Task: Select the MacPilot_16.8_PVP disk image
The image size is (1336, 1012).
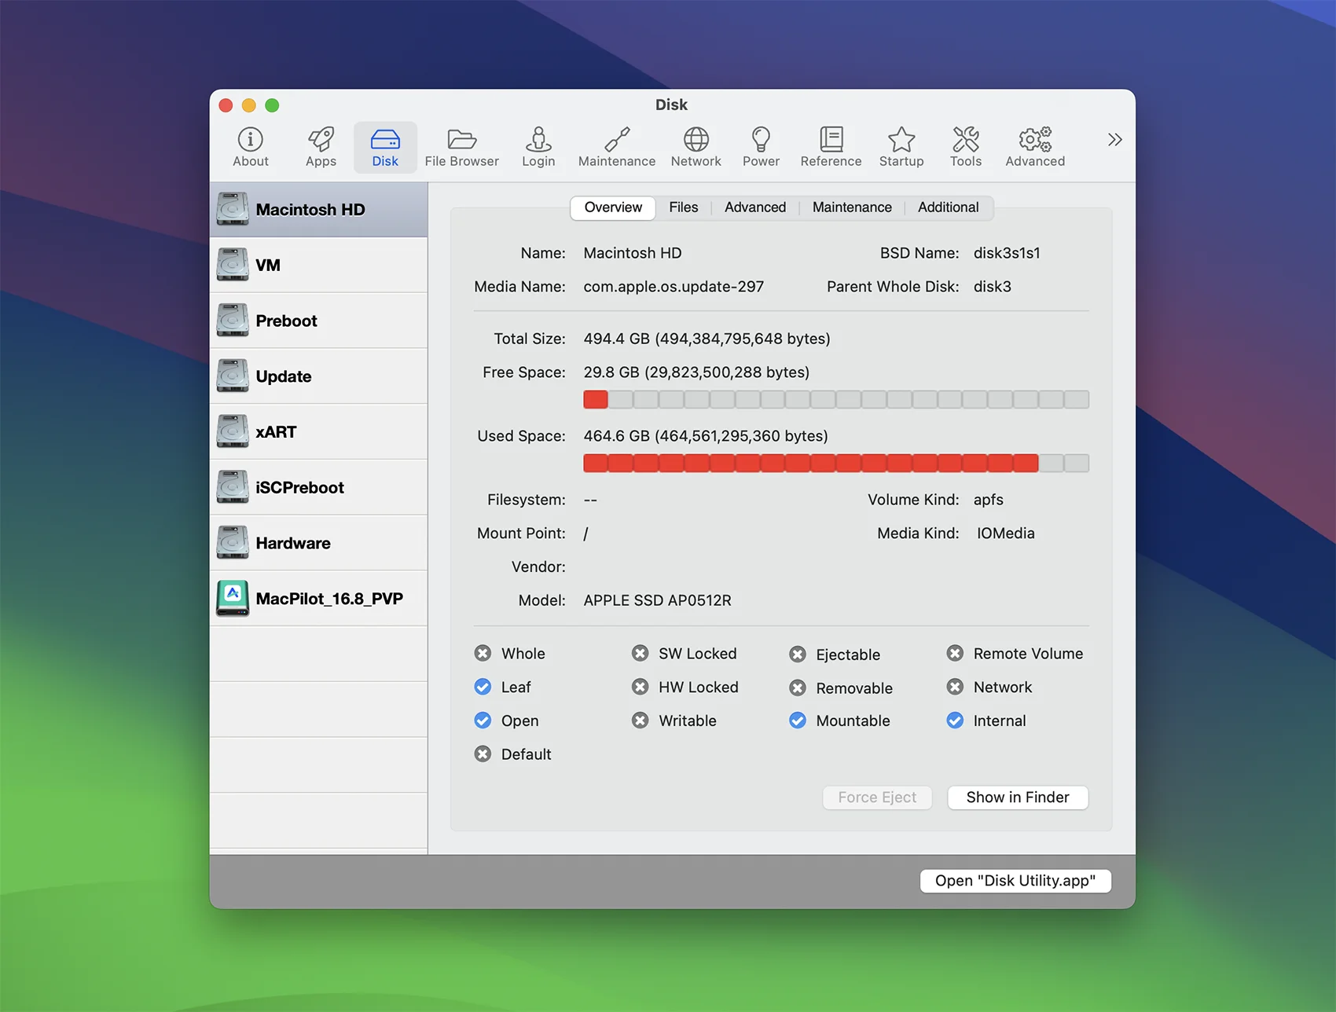Action: click(x=318, y=599)
